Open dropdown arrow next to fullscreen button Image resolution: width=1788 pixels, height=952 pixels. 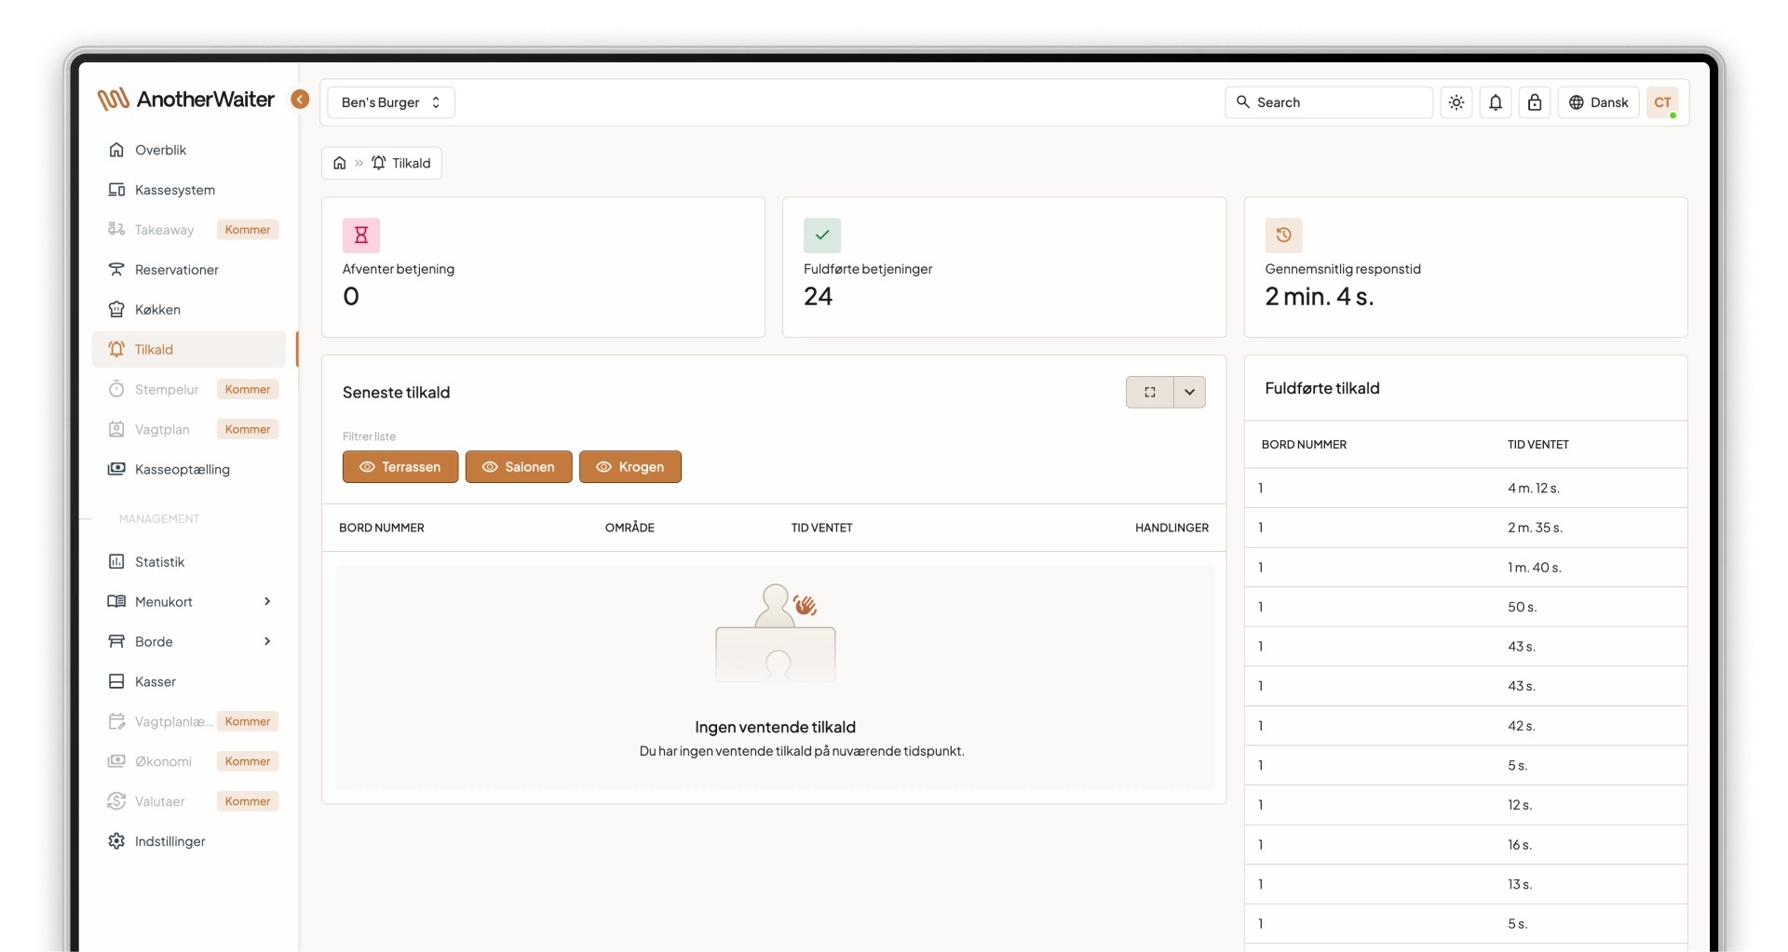coord(1189,393)
